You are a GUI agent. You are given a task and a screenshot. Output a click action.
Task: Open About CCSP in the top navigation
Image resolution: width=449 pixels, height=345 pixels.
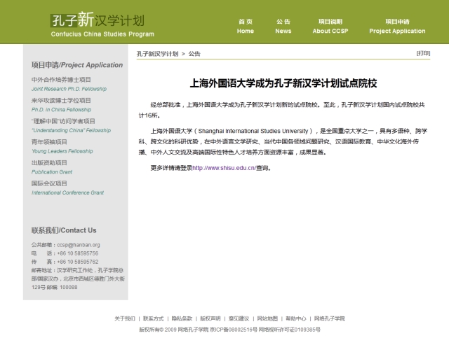[330, 26]
